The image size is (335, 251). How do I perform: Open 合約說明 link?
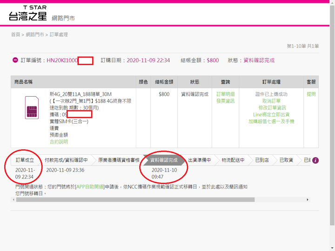(x=59, y=142)
